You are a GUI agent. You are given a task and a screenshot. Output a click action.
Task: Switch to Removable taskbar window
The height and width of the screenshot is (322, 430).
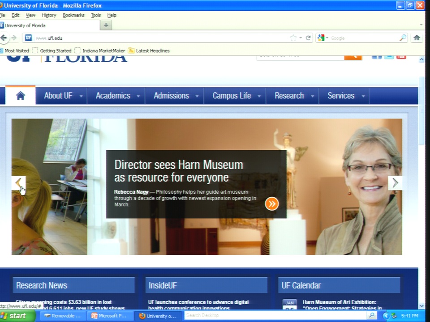pyautogui.click(x=63, y=316)
